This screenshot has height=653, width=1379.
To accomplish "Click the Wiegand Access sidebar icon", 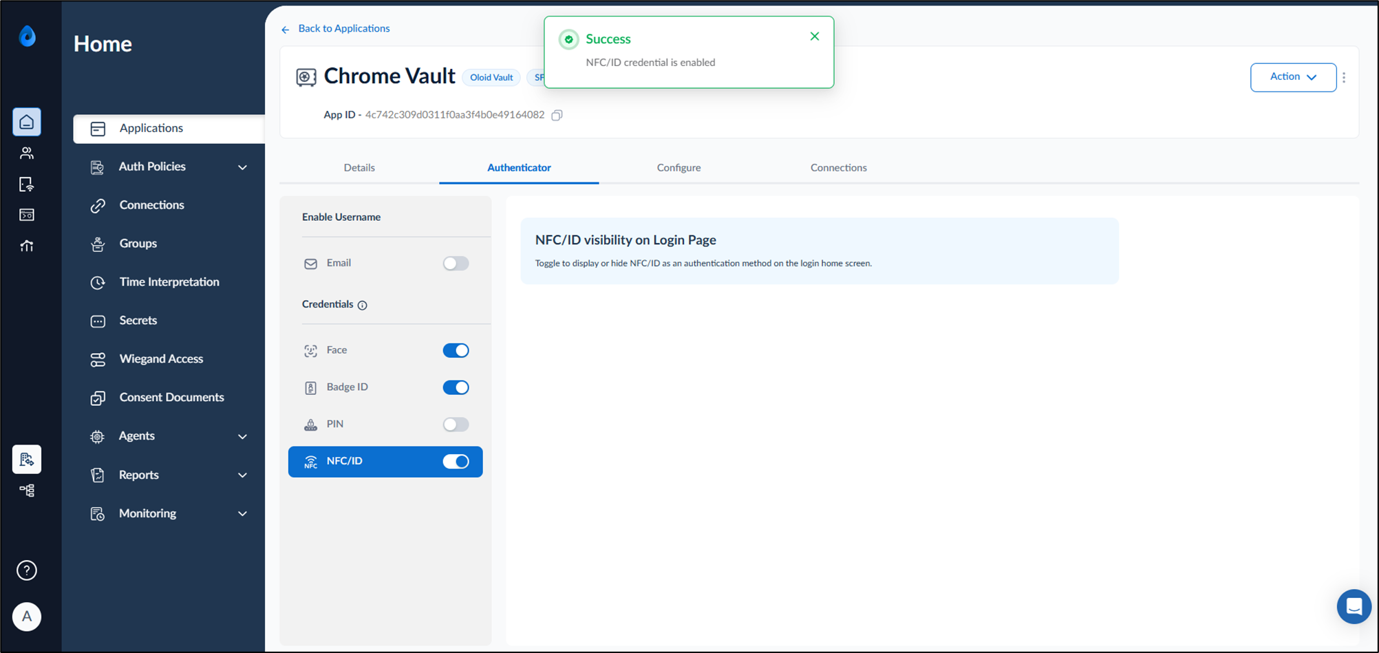I will (x=98, y=359).
